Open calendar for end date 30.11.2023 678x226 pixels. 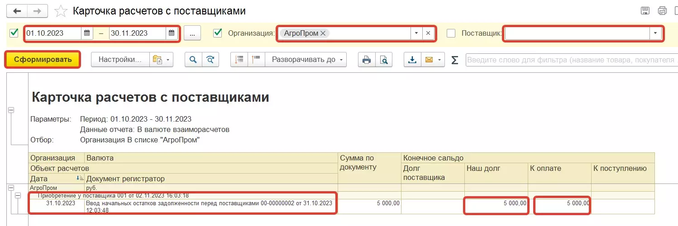172,33
